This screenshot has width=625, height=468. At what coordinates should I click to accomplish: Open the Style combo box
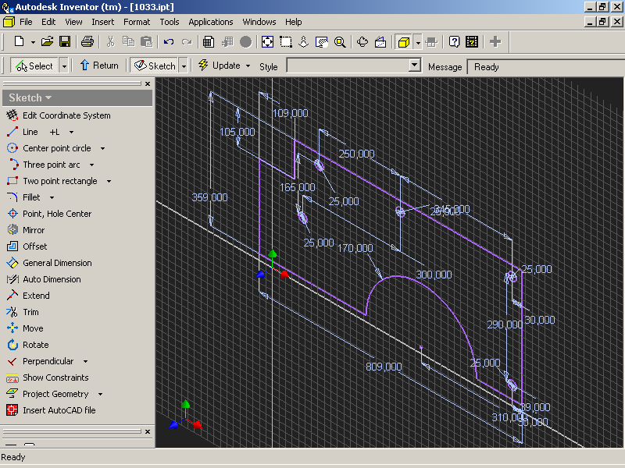pos(354,66)
